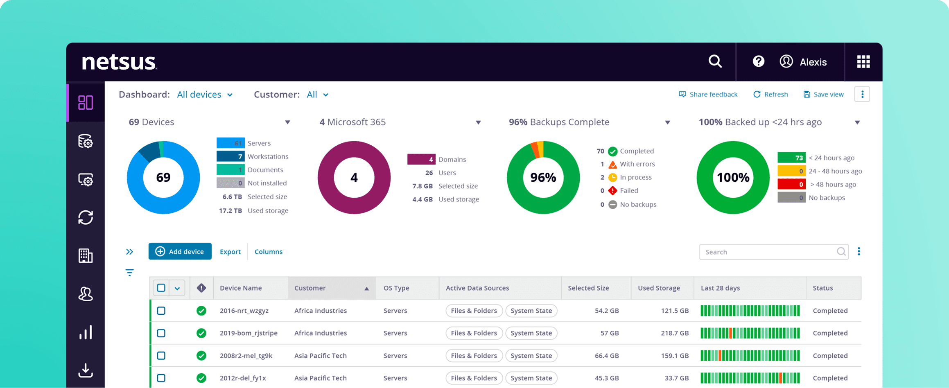Expand the Customer All dropdown
Image resolution: width=949 pixels, height=388 pixels.
[317, 95]
